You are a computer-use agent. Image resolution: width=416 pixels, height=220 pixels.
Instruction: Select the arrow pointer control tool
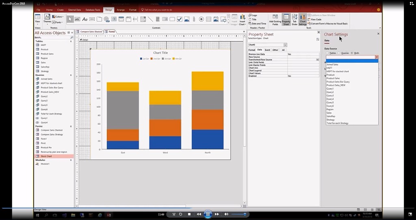pyautogui.click(x=70, y=19)
